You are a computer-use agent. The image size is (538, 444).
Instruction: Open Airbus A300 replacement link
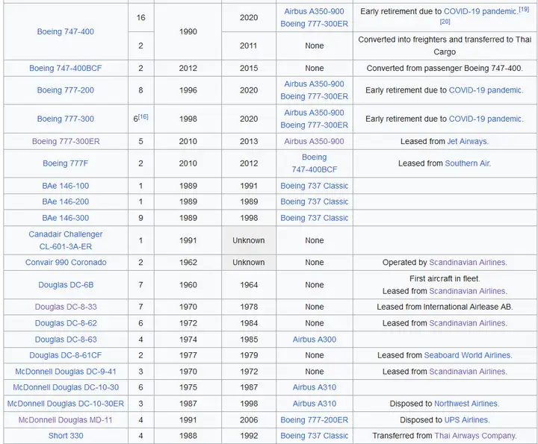pos(315,340)
